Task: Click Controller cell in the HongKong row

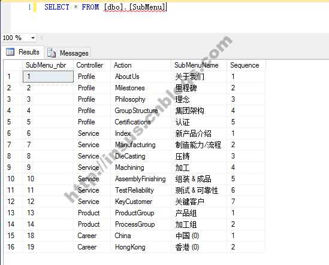Action: point(92,247)
